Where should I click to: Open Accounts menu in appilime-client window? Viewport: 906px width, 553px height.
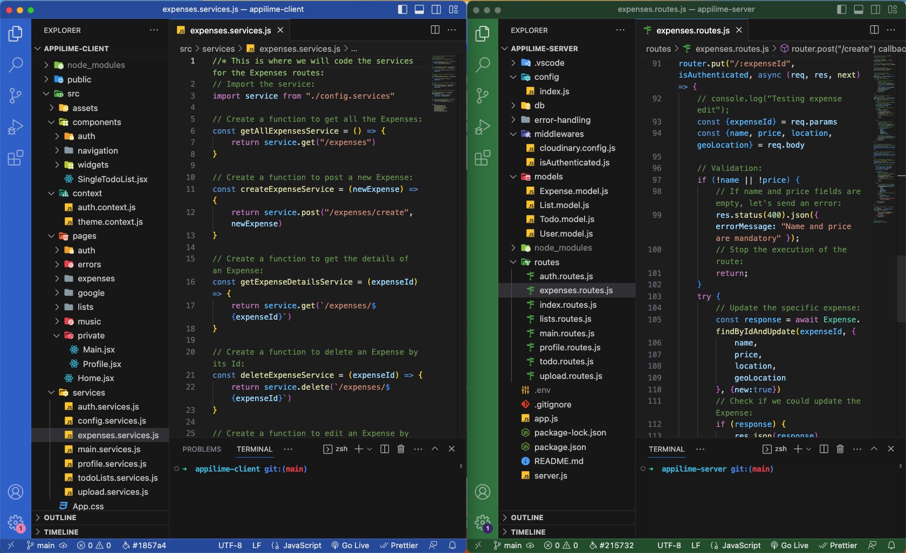16,492
